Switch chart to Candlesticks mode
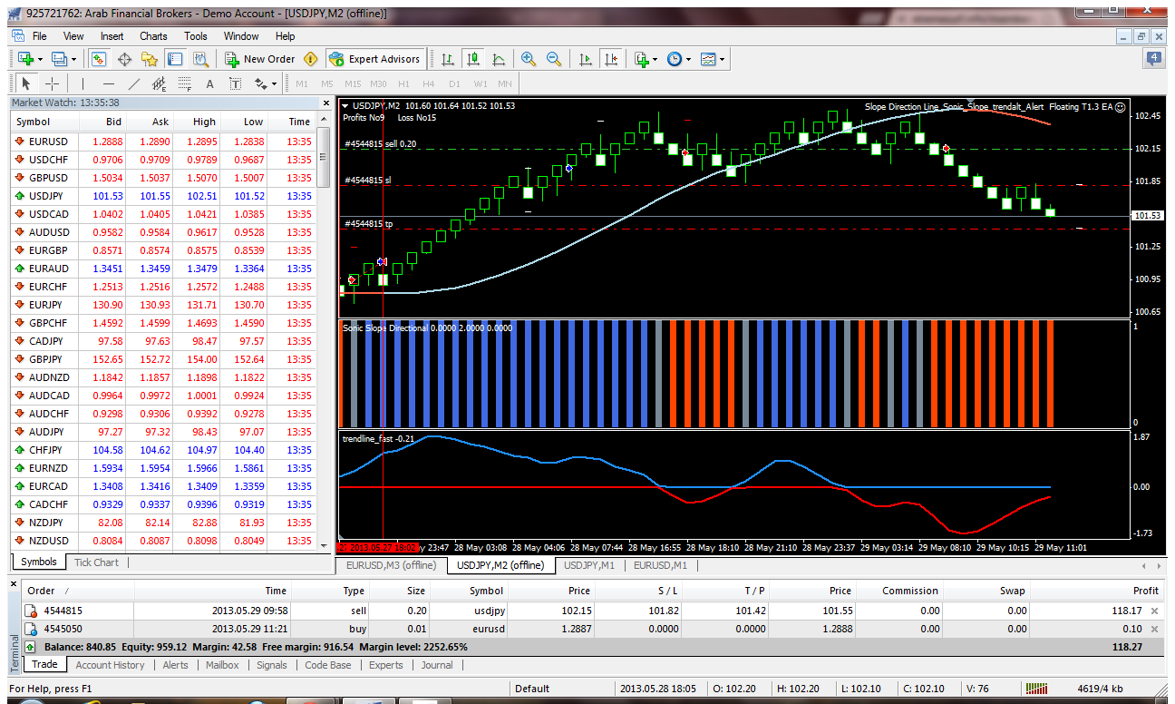Viewport: 1175px width, 704px height. coord(473,59)
